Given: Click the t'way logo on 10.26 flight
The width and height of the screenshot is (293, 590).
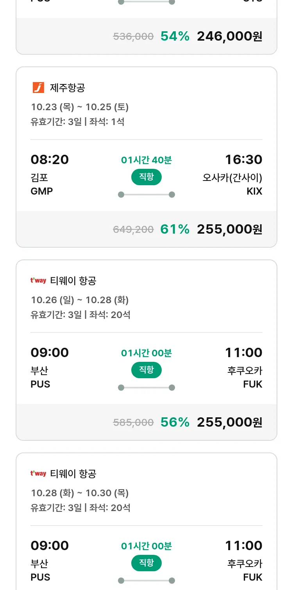Looking at the screenshot, I should click(x=38, y=281).
